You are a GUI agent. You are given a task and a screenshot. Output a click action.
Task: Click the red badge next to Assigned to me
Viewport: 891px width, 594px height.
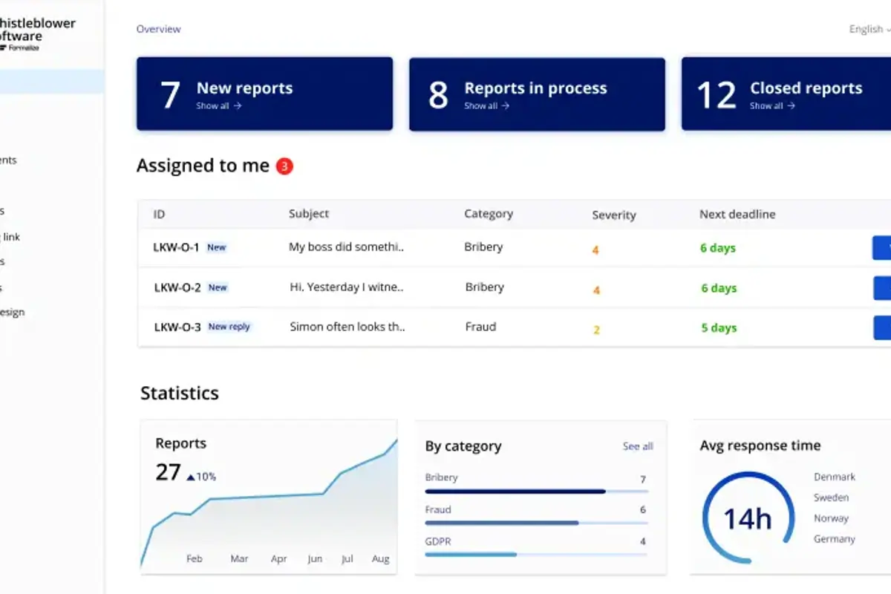coord(284,166)
